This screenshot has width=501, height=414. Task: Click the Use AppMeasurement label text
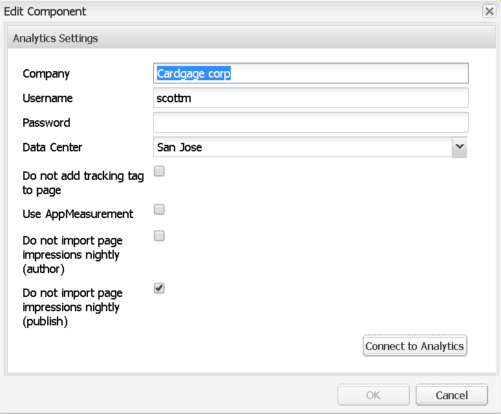[78, 214]
